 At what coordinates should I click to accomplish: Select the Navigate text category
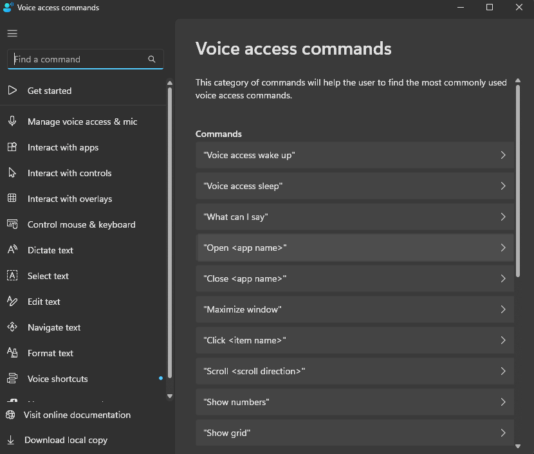pyautogui.click(x=54, y=327)
